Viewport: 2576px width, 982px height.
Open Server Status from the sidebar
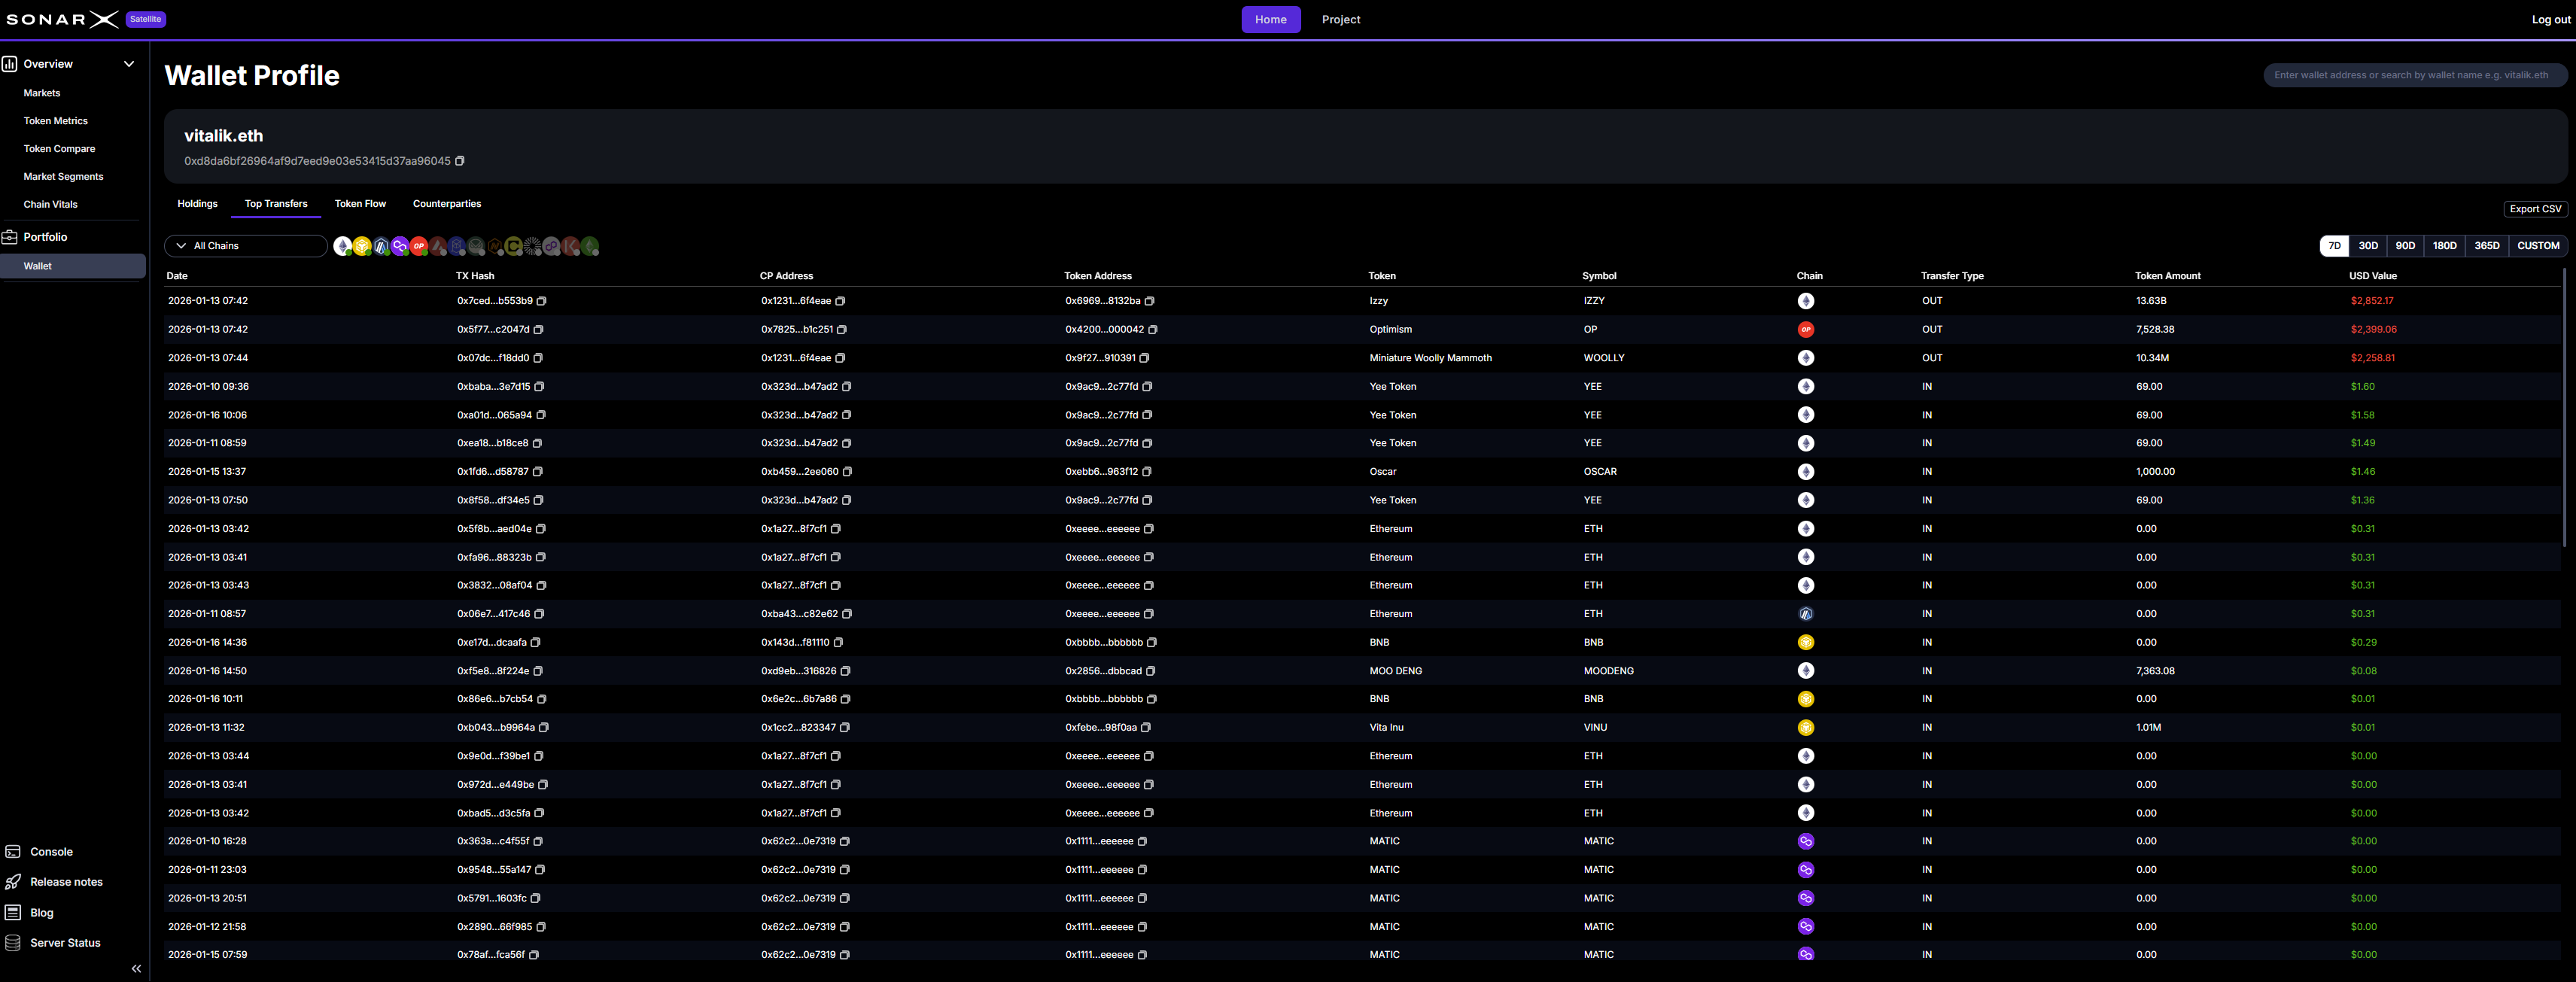tap(63, 942)
